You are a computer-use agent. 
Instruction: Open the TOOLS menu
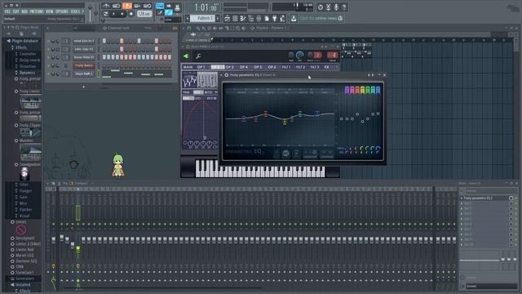[75, 11]
